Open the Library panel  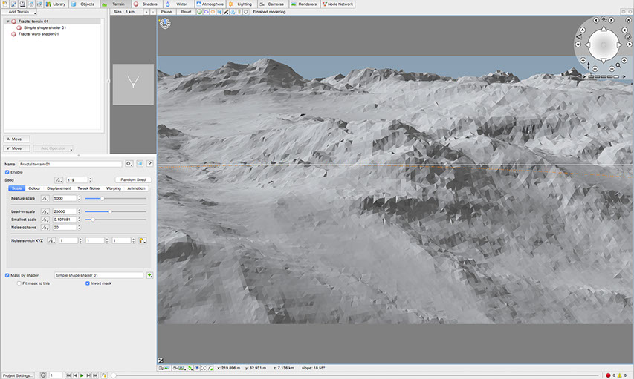tap(56, 4)
